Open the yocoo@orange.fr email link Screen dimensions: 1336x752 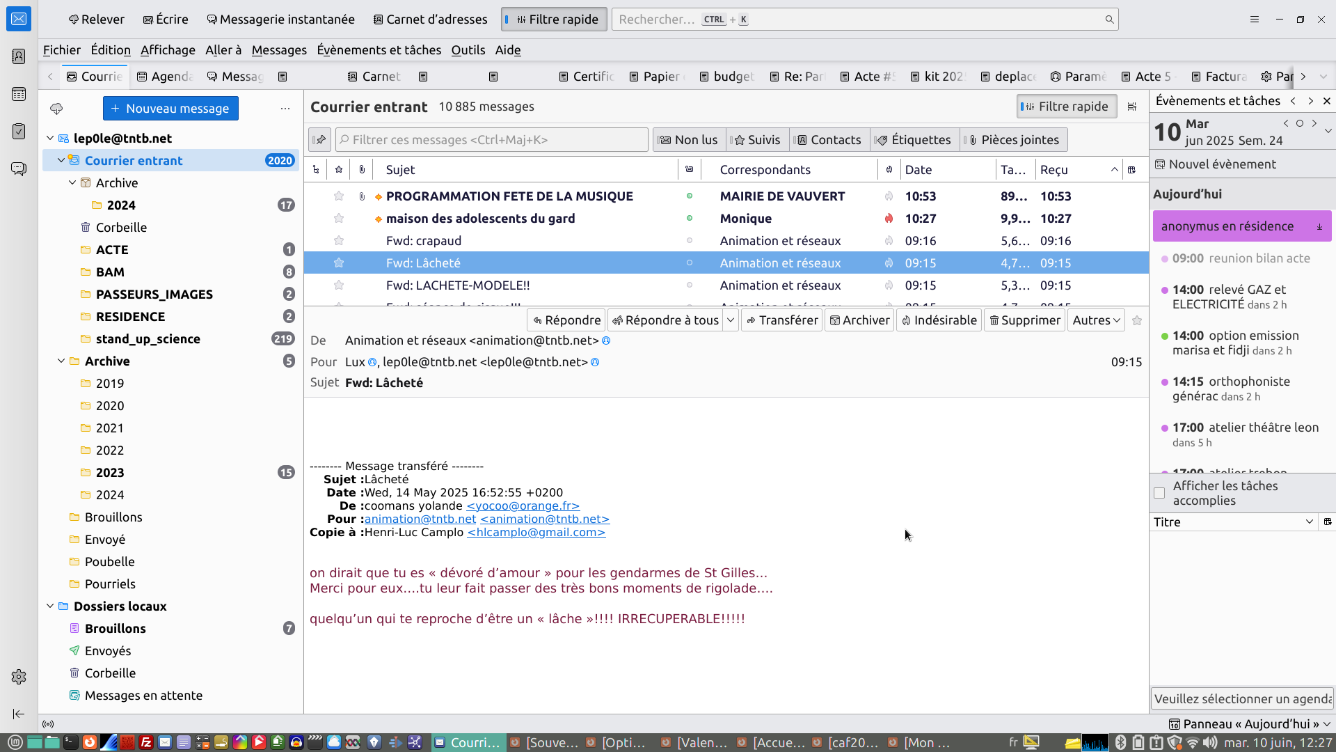point(523,506)
